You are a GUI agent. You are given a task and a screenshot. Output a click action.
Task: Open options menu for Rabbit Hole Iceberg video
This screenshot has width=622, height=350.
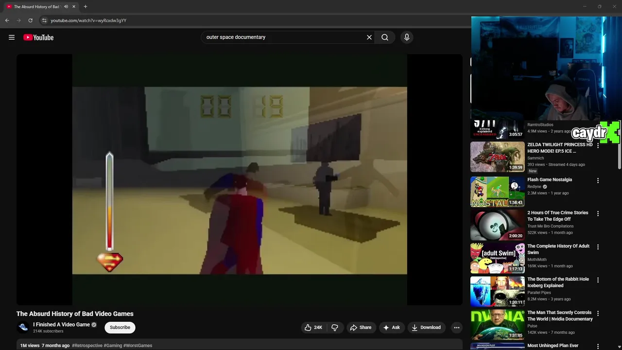598,280
